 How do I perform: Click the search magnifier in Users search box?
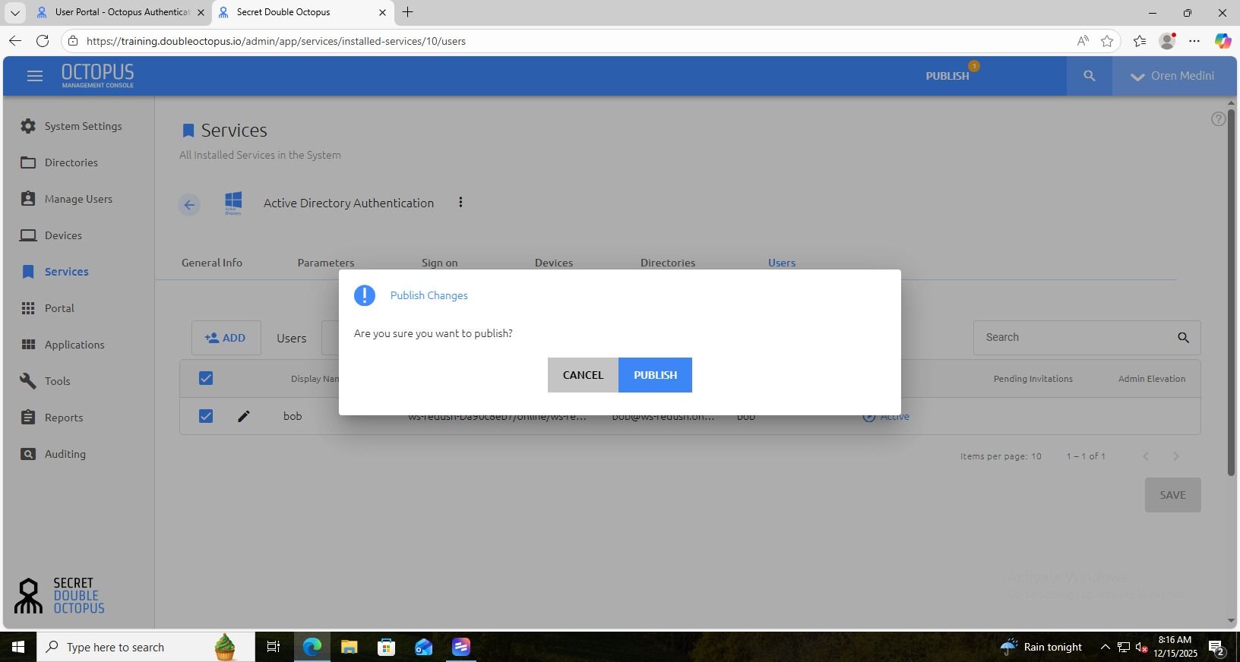click(1183, 338)
